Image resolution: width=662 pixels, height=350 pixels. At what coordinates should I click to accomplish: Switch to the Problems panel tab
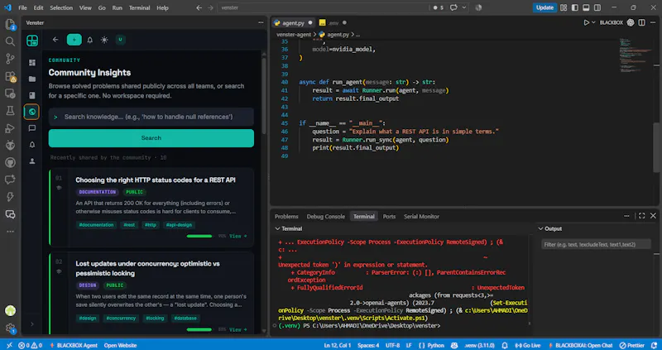(x=286, y=216)
